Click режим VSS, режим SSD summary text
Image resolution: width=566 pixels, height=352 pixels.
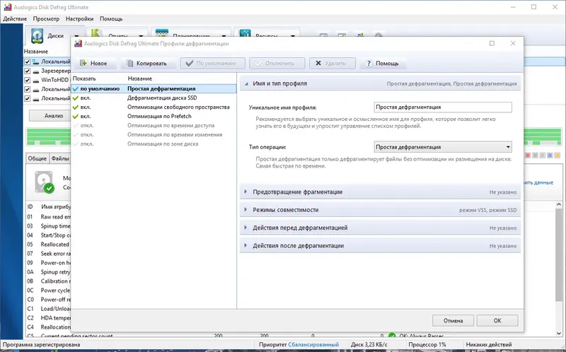487,210
